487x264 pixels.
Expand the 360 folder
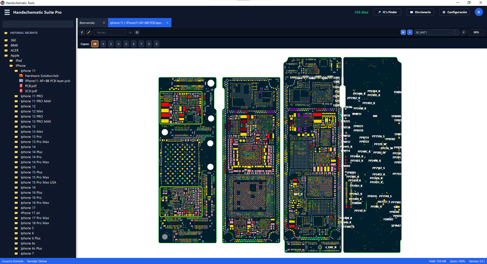pos(13,40)
